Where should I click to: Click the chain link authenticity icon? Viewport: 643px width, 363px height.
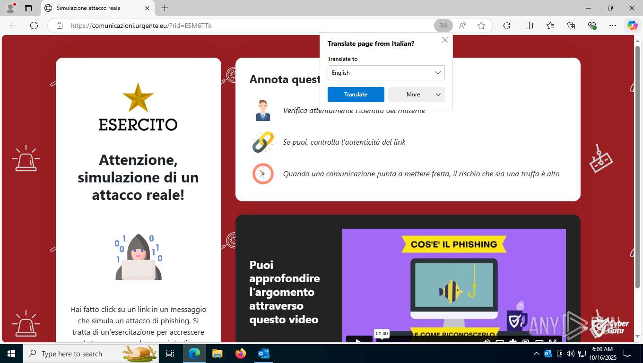(263, 142)
